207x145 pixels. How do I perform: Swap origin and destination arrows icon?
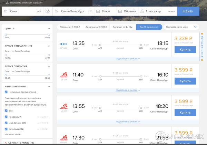tap(48, 11)
